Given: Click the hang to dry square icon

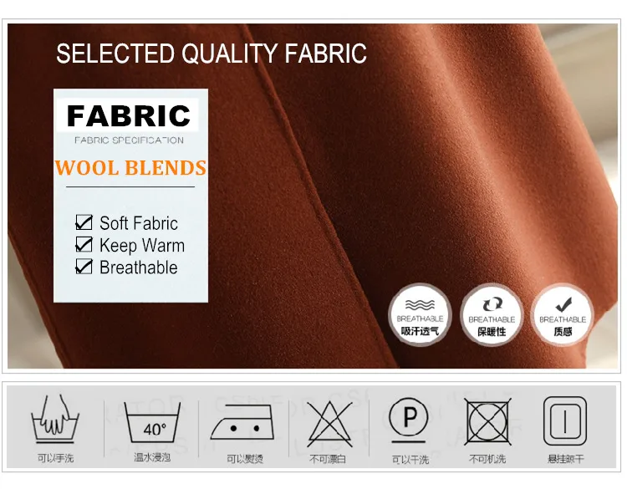Looking at the screenshot, I should click(565, 420).
